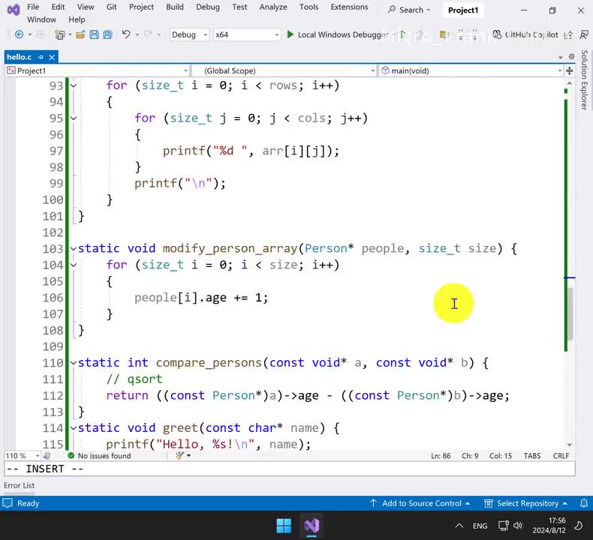The image size is (593, 540).
Task: Expand the Undo history dropdown arrow
Action: [x=137, y=34]
